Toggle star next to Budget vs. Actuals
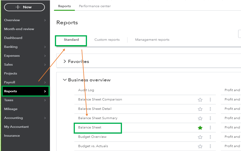 pyautogui.click(x=200, y=146)
